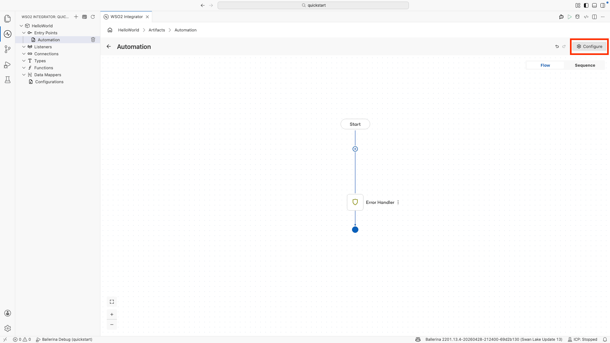Screen dimensions: 610x343
Task: Open the WSO2 Integrator activity bar icon
Action: coord(8,34)
